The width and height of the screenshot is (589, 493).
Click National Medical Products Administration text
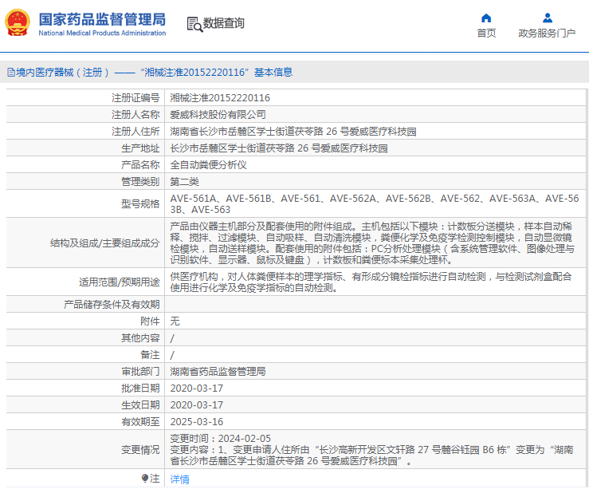102,33
